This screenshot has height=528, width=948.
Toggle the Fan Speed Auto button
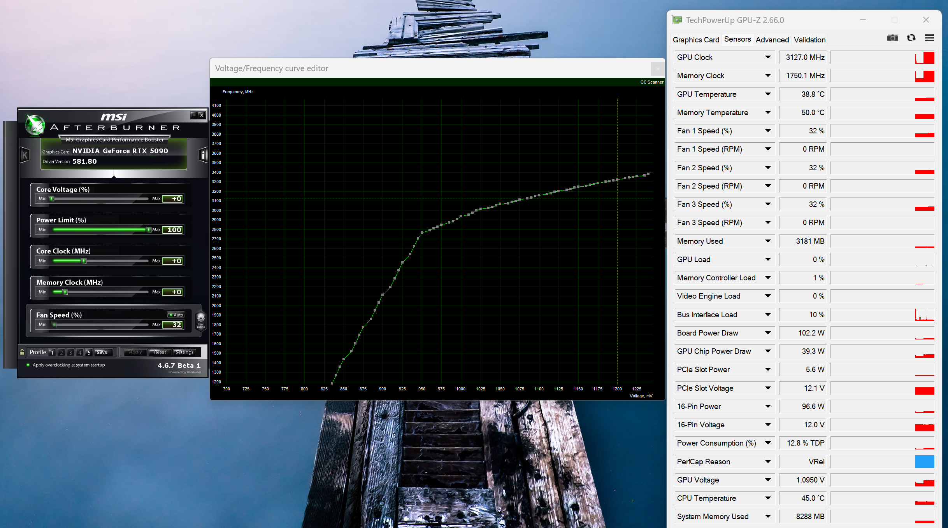coord(176,315)
